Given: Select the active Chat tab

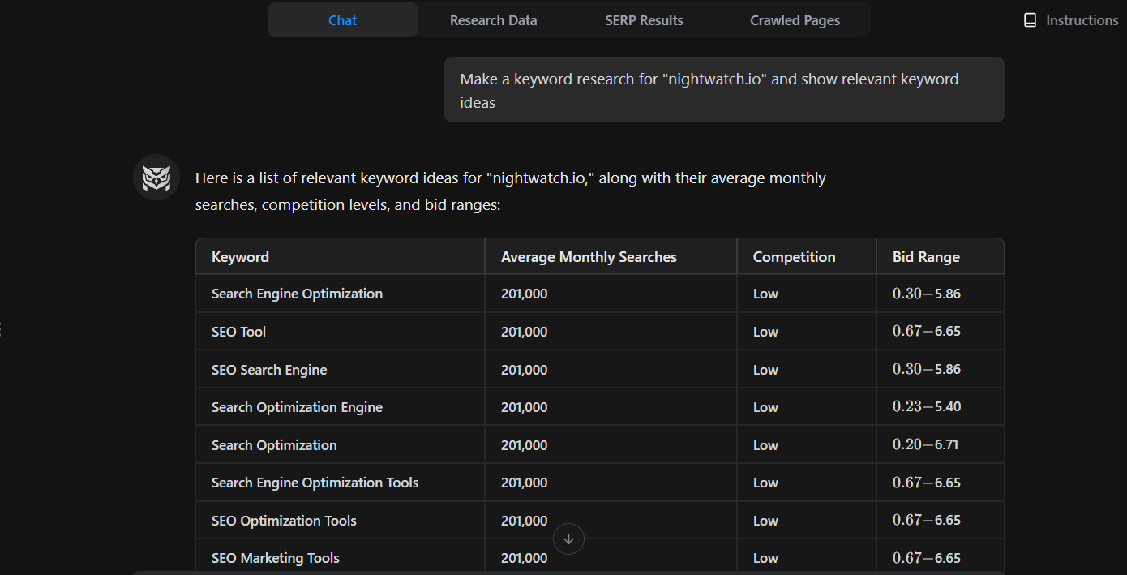Looking at the screenshot, I should pyautogui.click(x=342, y=19).
